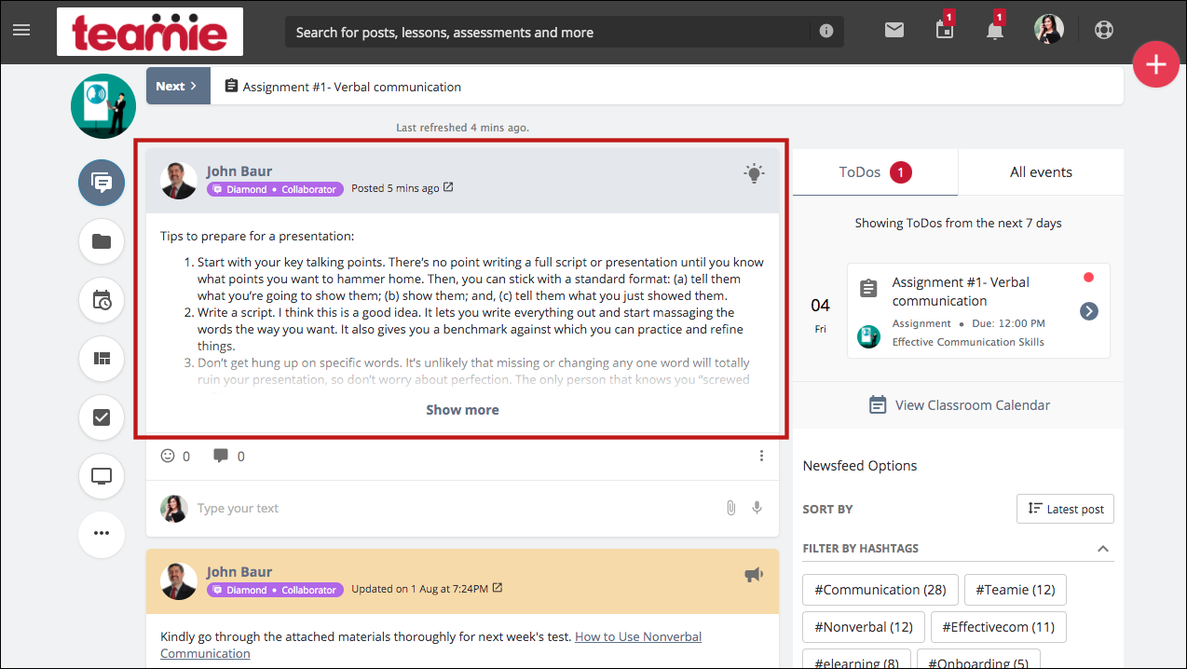Open the calendar clock sidebar icon
This screenshot has width=1187, height=669.
[102, 300]
